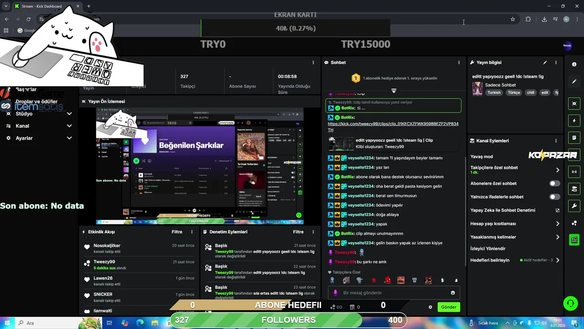
Task: Open the Denetim Eylemleri three-dot menu
Action: (x=313, y=232)
